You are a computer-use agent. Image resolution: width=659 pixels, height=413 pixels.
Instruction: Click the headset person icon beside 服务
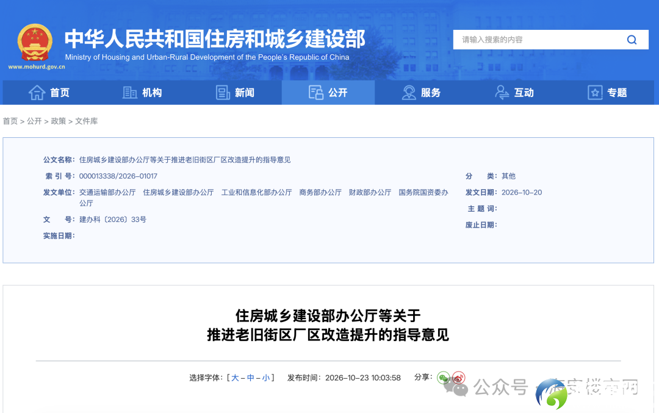click(x=409, y=93)
